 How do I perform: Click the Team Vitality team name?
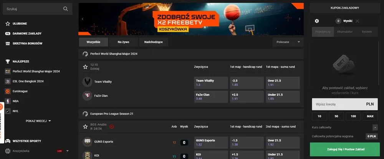point(103,82)
